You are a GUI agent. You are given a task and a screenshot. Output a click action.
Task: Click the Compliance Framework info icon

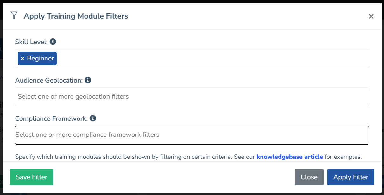click(93, 118)
